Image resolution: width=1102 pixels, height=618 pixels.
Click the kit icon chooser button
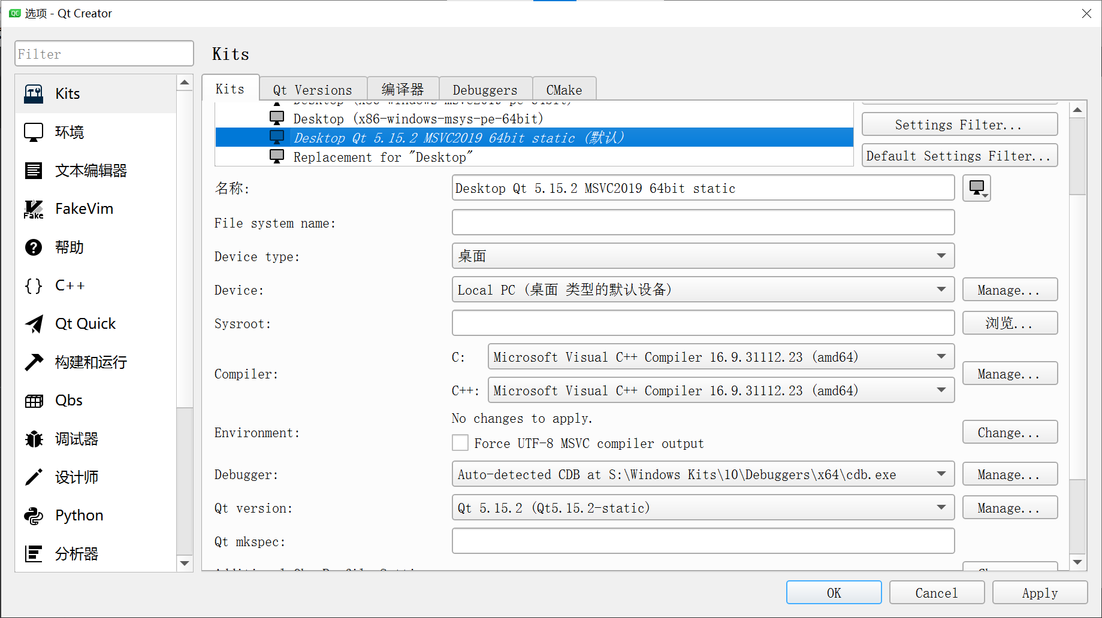tap(977, 188)
